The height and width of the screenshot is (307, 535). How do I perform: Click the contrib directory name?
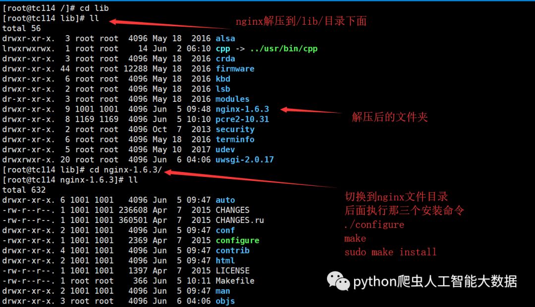[x=232, y=251]
